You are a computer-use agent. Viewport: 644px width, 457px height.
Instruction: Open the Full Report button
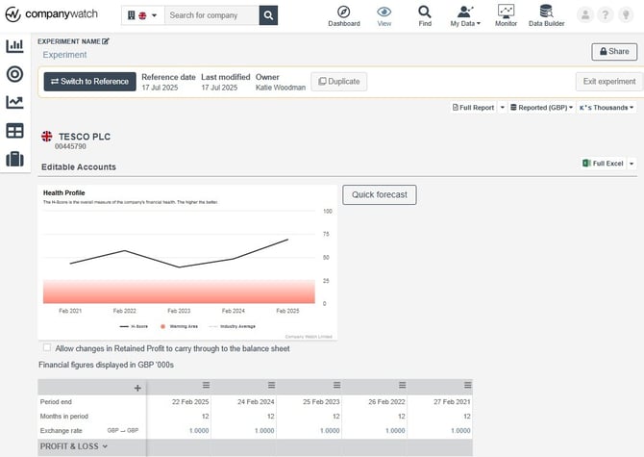point(473,107)
